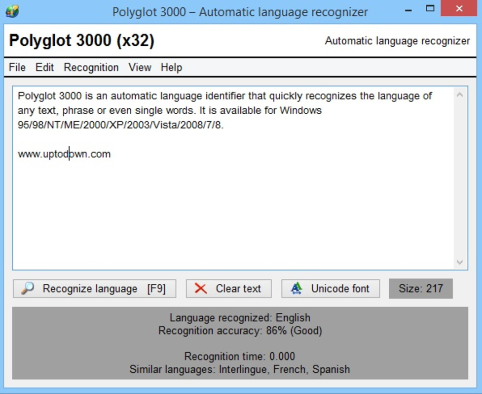Click Recognize language [F9] label
Screen dimensions: 482x394
coord(104,289)
